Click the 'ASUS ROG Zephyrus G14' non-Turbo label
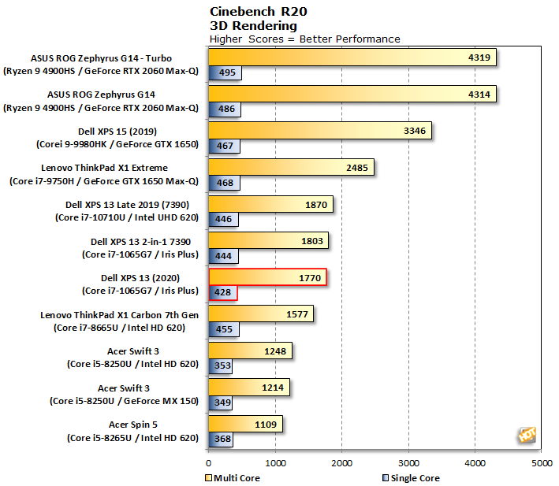This screenshot has height=486, width=559. tap(101, 95)
